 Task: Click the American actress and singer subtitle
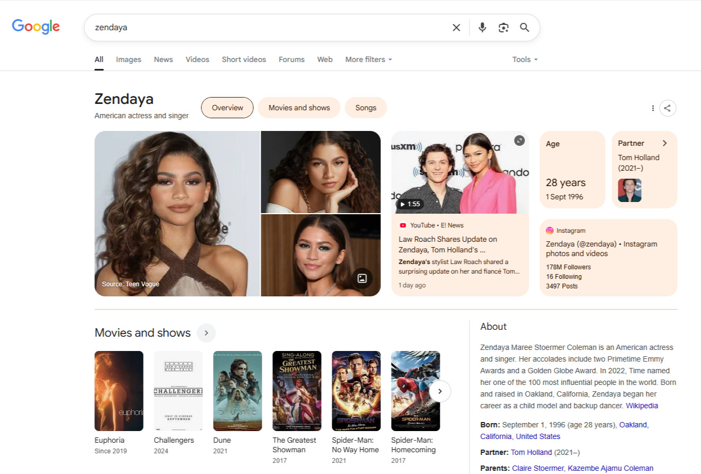click(x=141, y=116)
